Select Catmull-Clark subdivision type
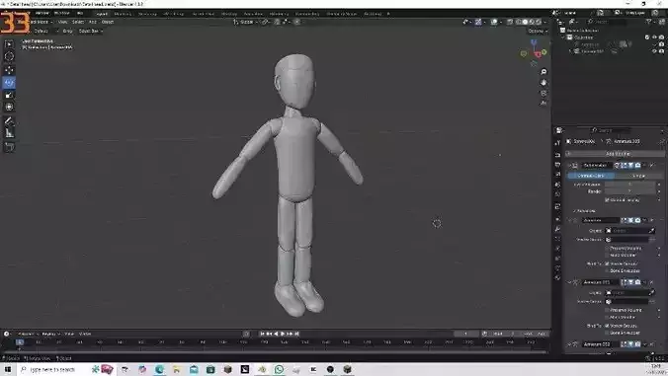This screenshot has width=668, height=376. tap(591, 176)
